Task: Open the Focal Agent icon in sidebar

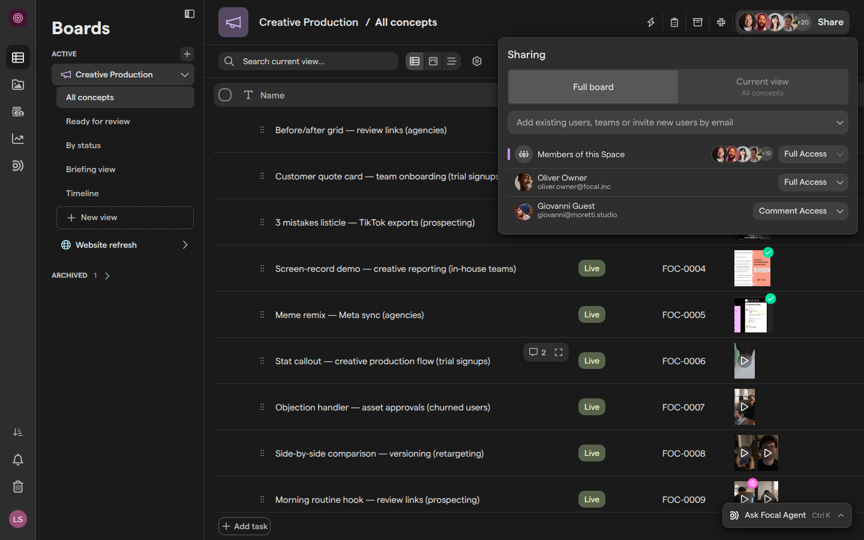Action: [18, 166]
